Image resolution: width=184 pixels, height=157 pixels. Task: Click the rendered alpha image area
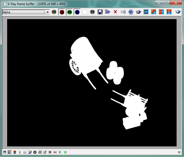[92, 82]
